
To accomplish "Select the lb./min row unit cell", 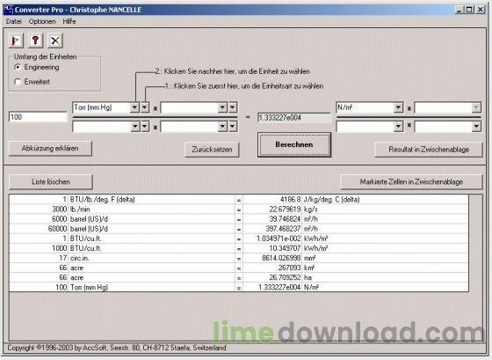I will coord(151,209).
